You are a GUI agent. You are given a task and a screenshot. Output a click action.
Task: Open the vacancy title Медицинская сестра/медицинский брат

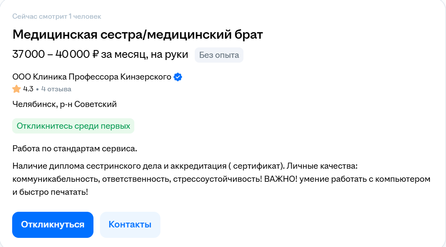point(137,34)
